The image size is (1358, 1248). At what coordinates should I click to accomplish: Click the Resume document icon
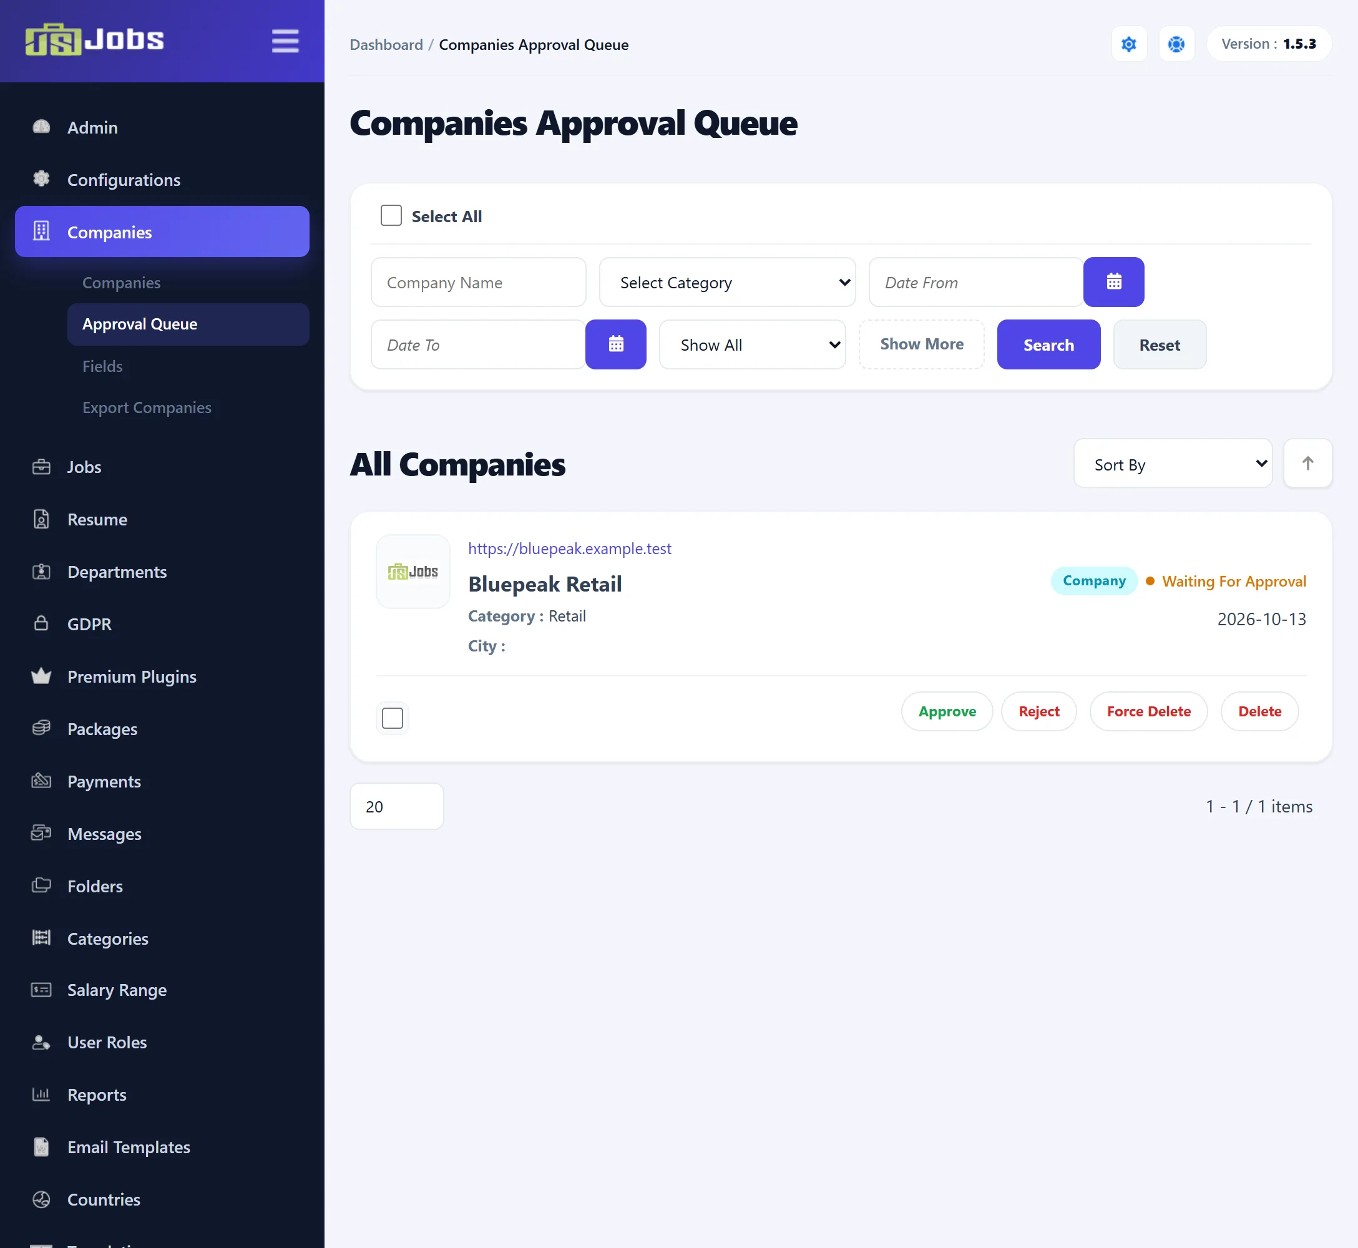[x=41, y=519]
